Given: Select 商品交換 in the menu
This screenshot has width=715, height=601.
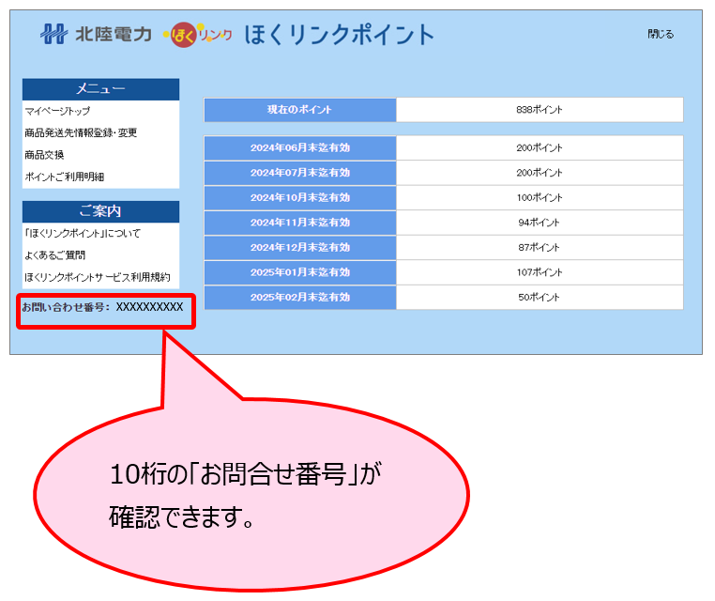Looking at the screenshot, I should [44, 155].
